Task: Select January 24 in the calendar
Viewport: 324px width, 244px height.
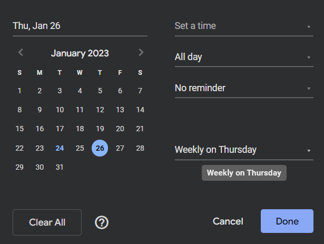Action: click(60, 148)
